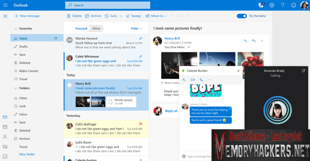The height and width of the screenshot is (161, 310).
Task: Open the strawberries photo in email
Action: point(251,59)
